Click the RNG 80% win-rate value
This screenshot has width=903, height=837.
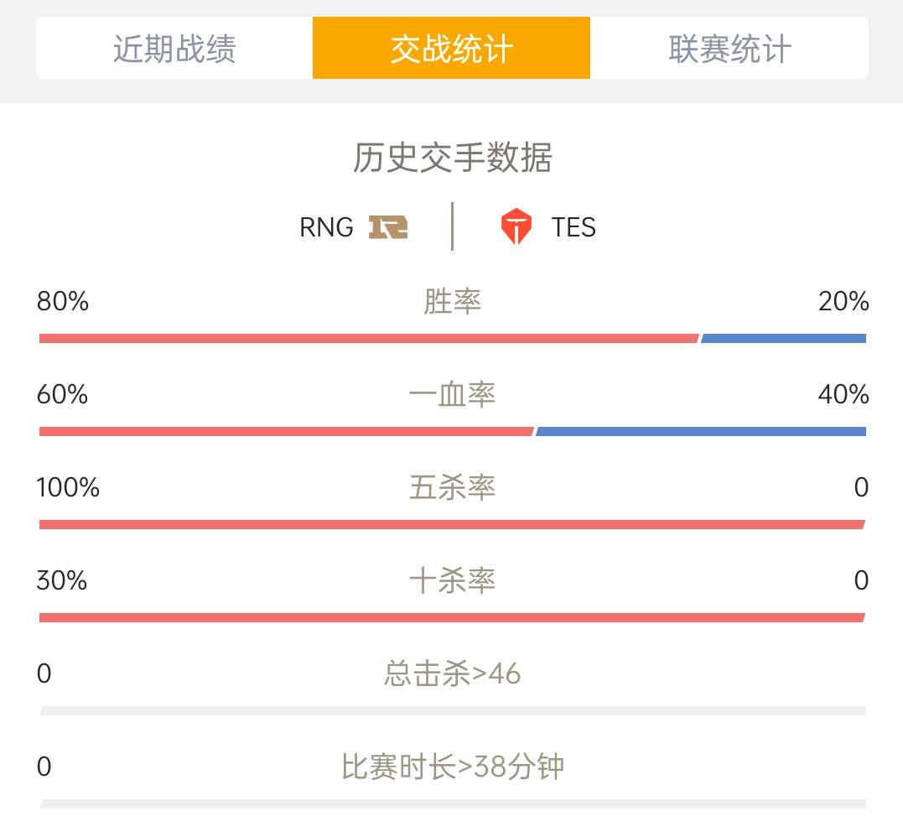[63, 301]
